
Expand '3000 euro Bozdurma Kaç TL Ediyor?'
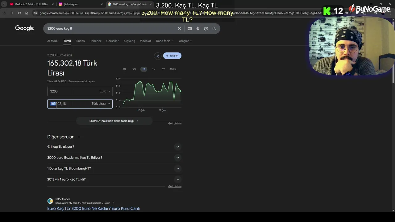(x=114, y=158)
